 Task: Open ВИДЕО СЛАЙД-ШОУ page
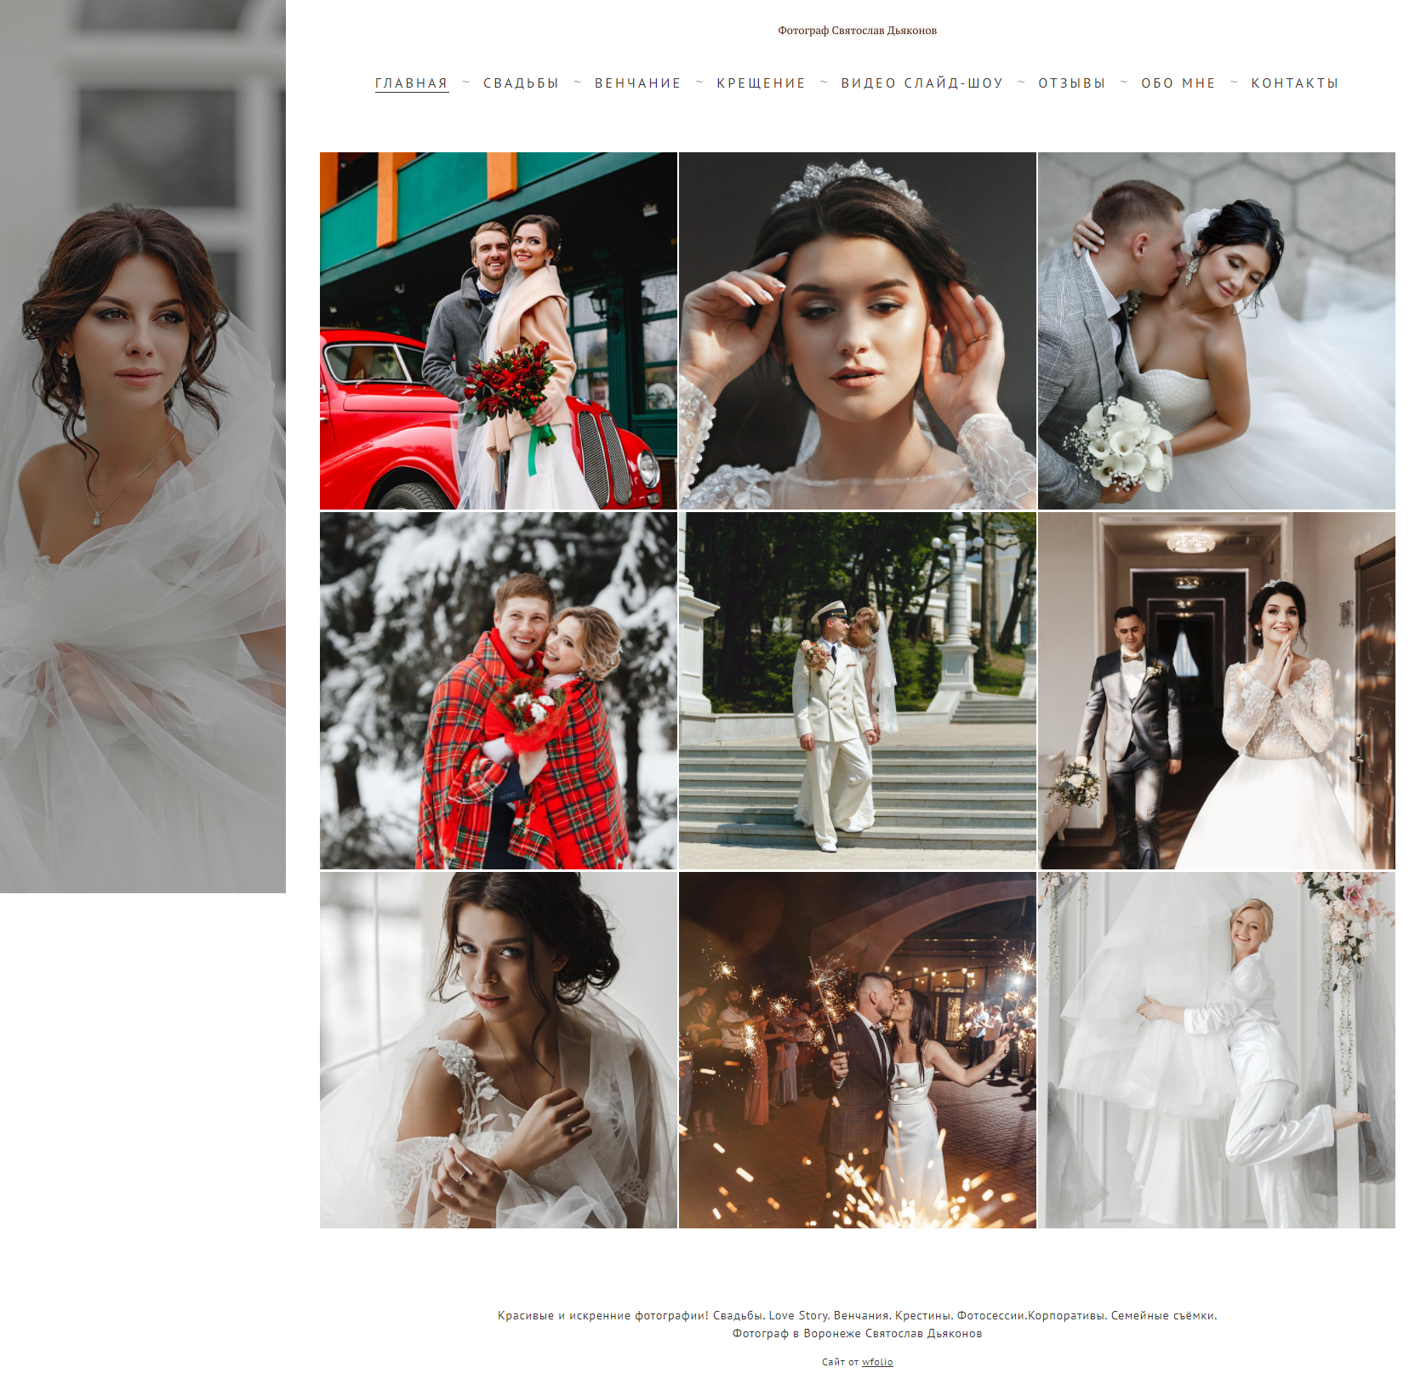pos(922,83)
